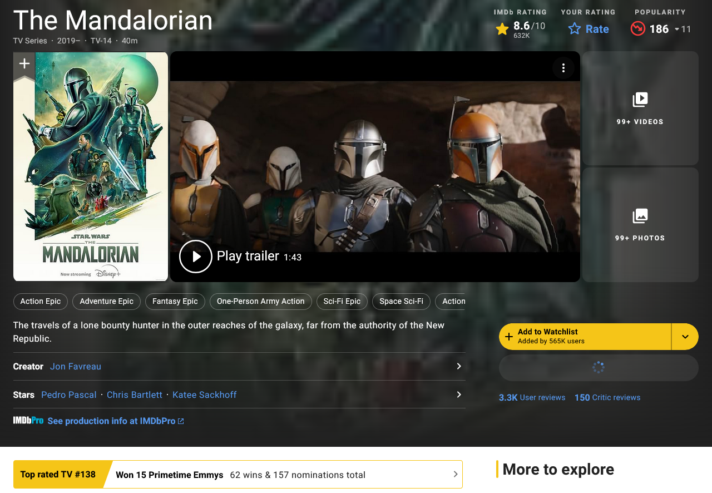Click the Mandalorian poster image
Viewport: 712px width, 493px height.
(91, 166)
